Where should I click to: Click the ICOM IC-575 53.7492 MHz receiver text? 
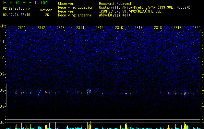(130, 11)
